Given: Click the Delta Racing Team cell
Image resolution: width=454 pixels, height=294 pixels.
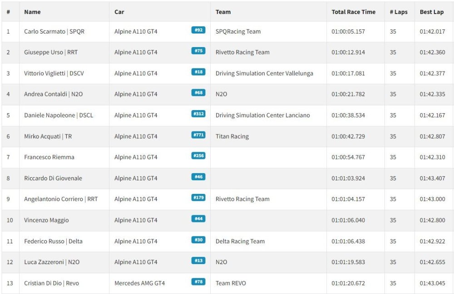Looking at the screenshot, I should click(x=240, y=241).
